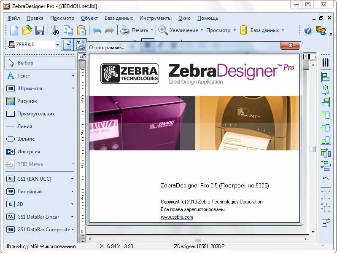Viewport: 337px width, 254px height.
Task: Open the Окно menu
Action: click(x=184, y=18)
